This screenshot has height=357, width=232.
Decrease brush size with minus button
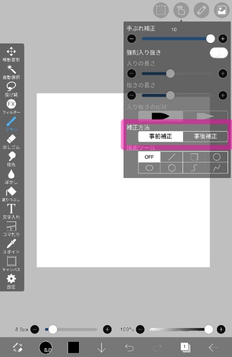[x=34, y=329]
